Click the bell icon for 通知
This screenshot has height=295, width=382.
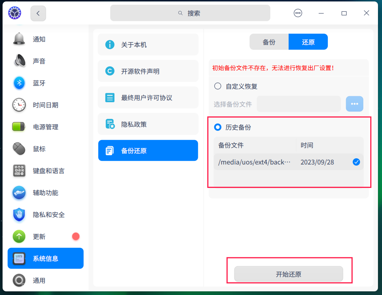coord(19,39)
